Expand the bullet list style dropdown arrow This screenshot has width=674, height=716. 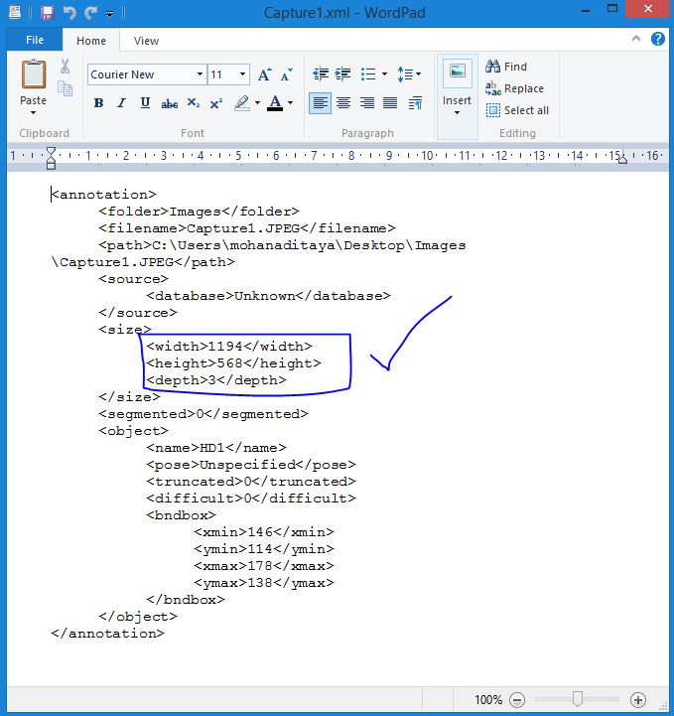385,73
